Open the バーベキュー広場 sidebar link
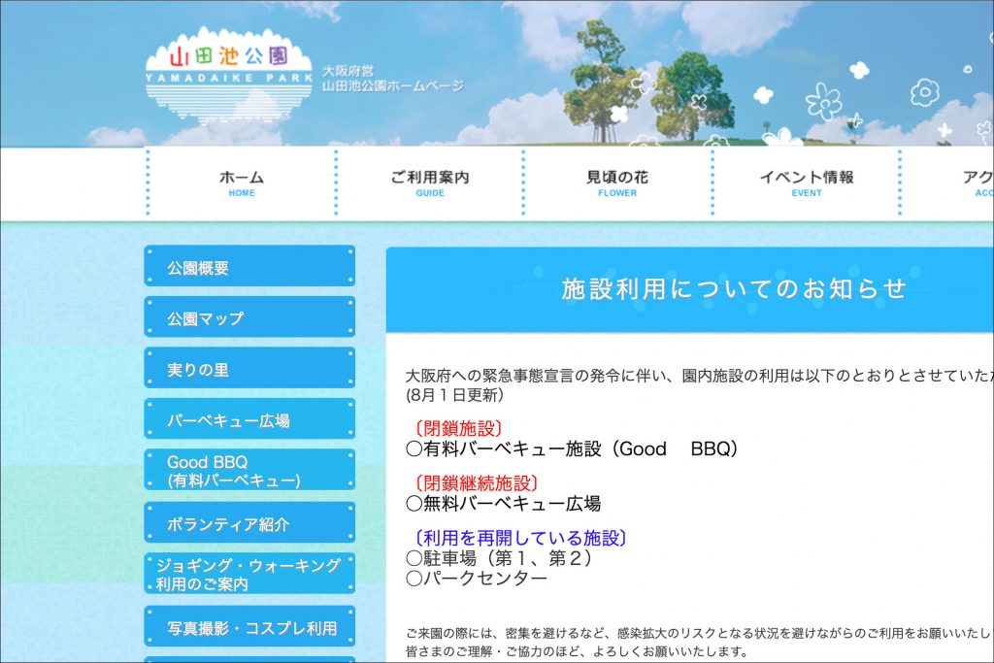The width and height of the screenshot is (994, 663). tap(249, 420)
